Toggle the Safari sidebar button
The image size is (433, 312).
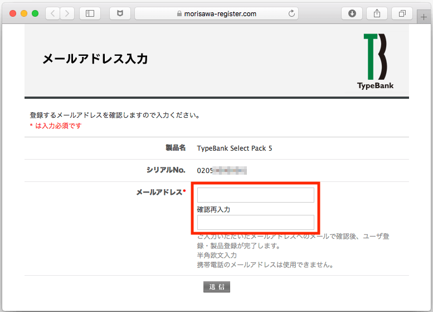tap(90, 13)
